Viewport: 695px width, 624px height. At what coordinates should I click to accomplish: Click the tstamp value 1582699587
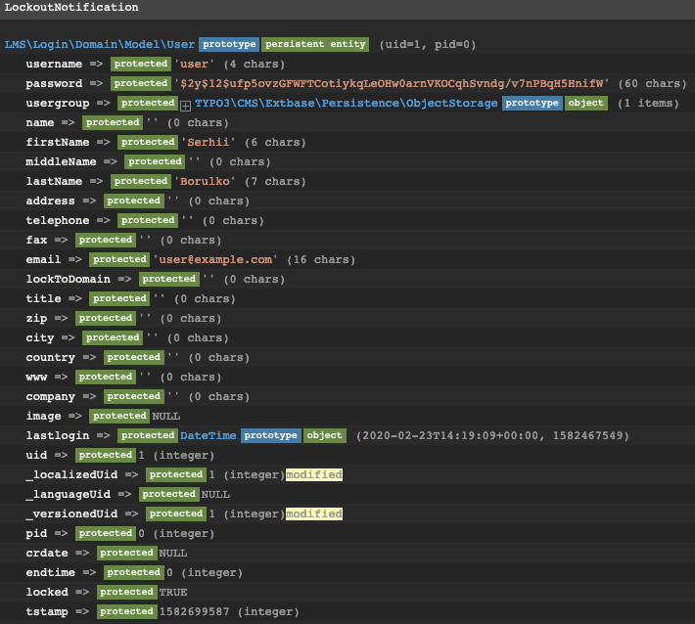pyautogui.click(x=194, y=611)
